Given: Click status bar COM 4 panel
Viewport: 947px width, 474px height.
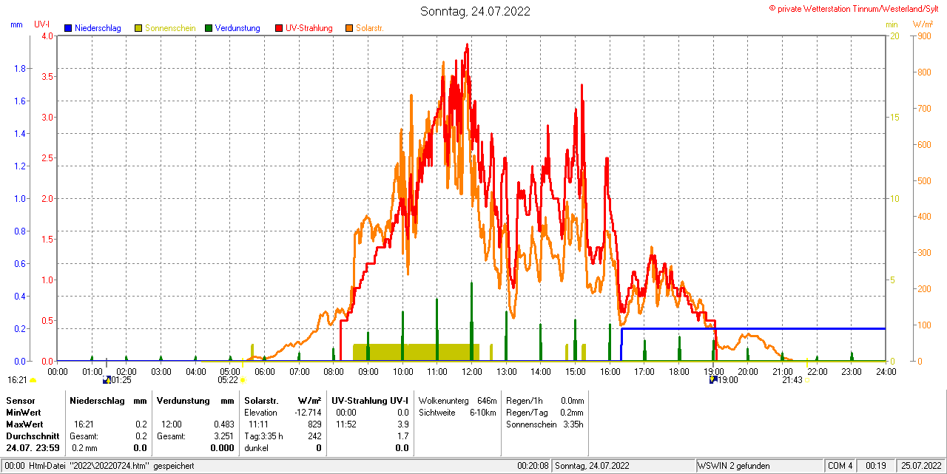Looking at the screenshot, I should 840,466.
